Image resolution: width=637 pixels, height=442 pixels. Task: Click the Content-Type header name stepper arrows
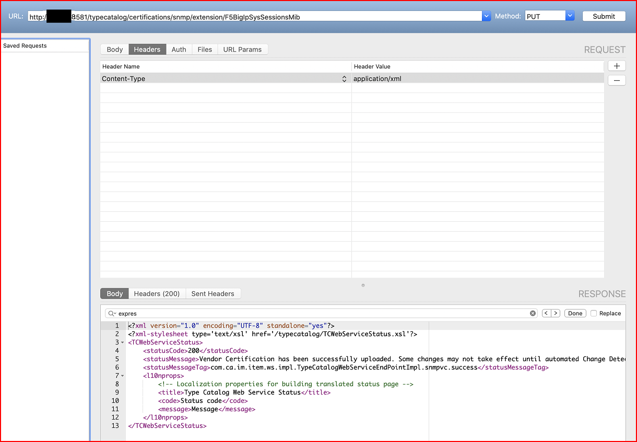pos(344,79)
